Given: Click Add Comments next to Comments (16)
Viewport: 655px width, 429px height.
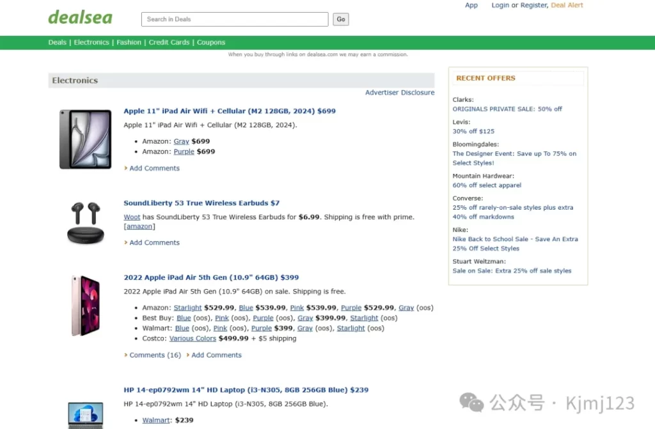Looking at the screenshot, I should (x=216, y=355).
